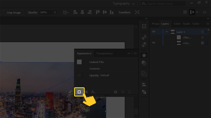The image size is (211, 118).
Task: Delete selected item in Appearance panel
Action: coord(129,92)
